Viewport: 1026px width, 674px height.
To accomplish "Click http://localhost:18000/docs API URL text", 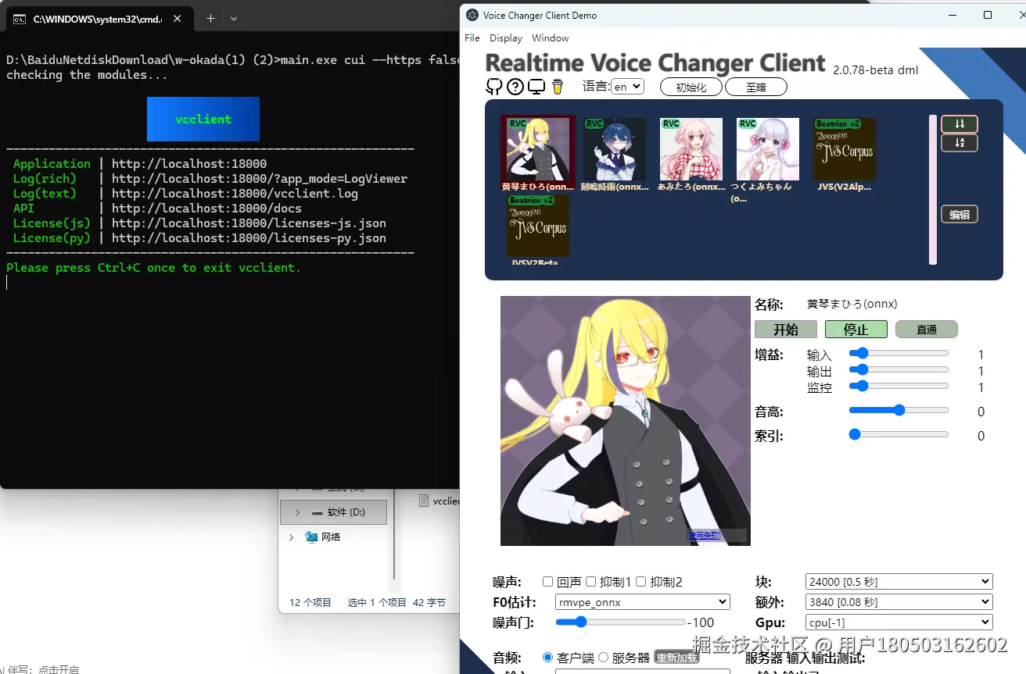I will 206,208.
